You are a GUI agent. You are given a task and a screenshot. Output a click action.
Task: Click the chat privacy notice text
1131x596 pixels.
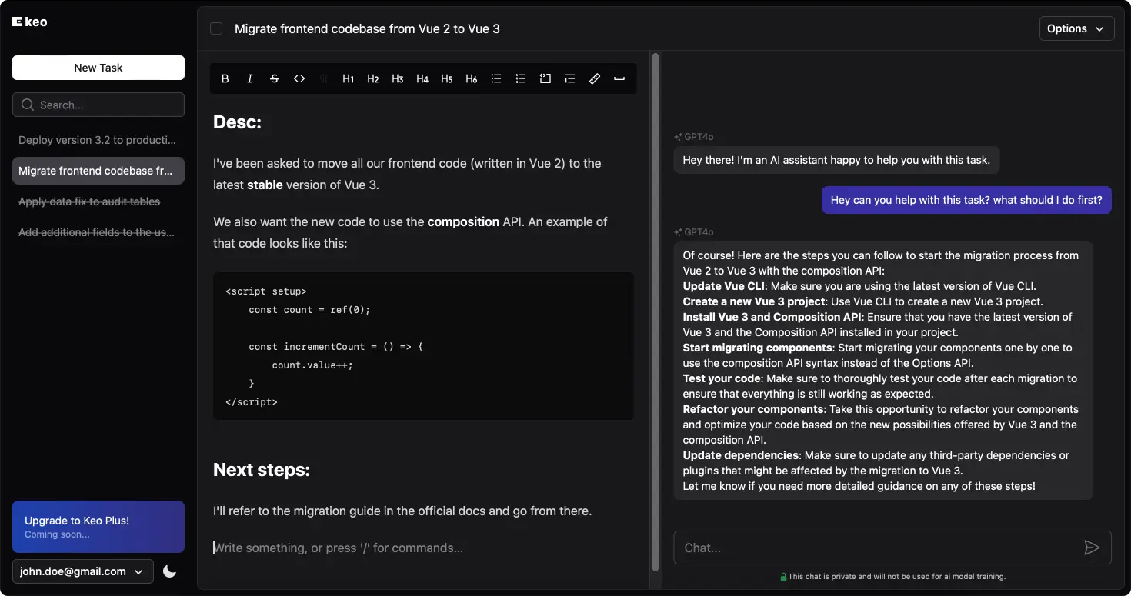coord(897,576)
